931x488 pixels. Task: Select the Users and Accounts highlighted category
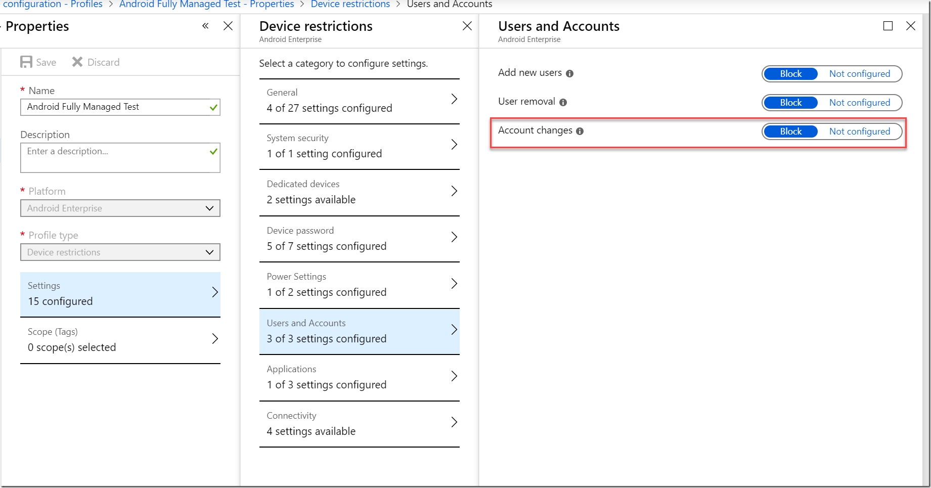tap(359, 331)
